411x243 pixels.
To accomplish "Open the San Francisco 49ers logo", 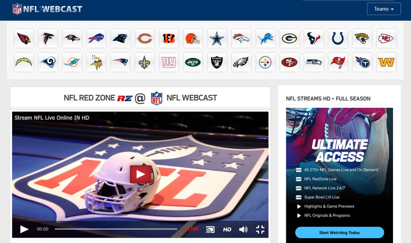I will click(x=290, y=62).
